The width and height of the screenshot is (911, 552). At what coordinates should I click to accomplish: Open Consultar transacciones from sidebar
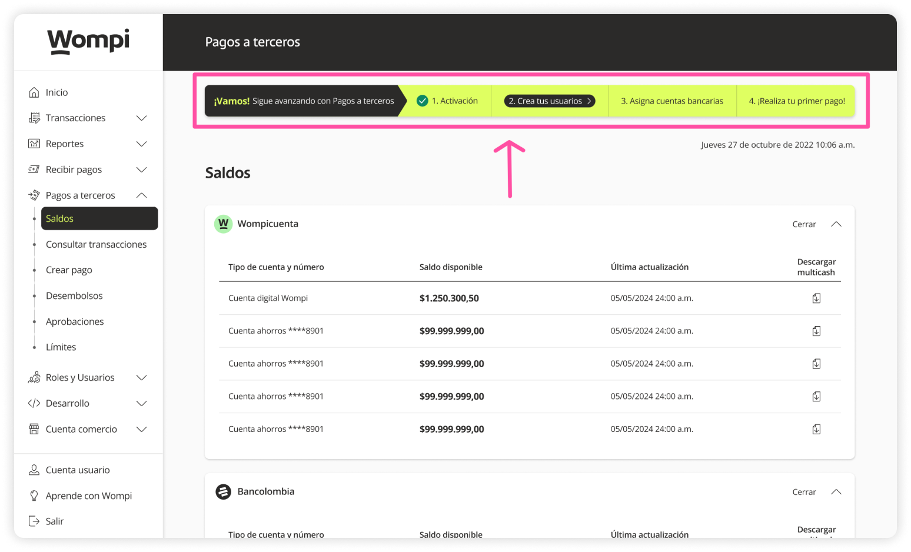[x=96, y=244]
